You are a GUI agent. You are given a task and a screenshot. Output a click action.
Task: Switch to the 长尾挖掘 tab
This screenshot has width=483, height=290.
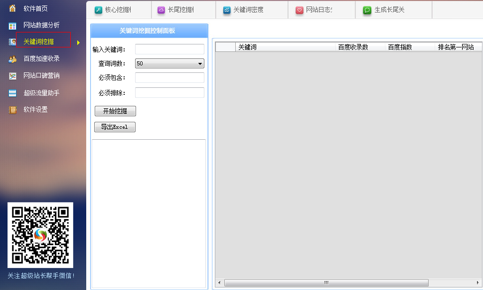pos(184,10)
